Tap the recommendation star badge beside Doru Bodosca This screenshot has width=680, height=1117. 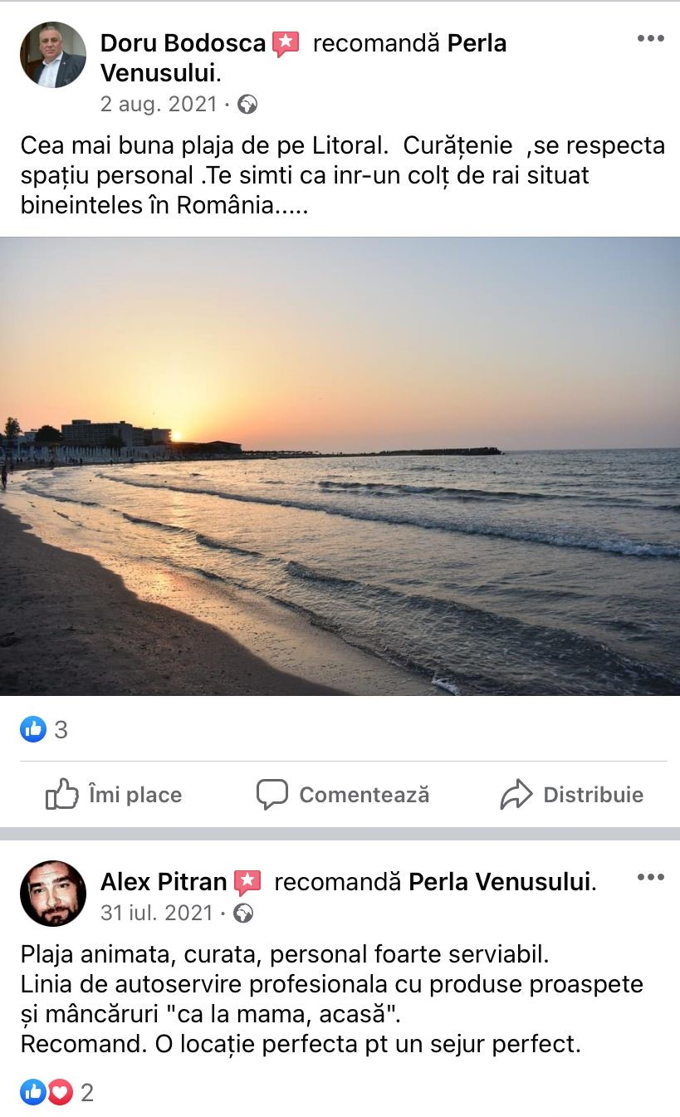point(285,44)
